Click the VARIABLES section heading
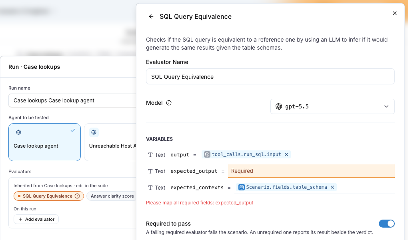Image resolution: width=408 pixels, height=240 pixels. [159, 139]
